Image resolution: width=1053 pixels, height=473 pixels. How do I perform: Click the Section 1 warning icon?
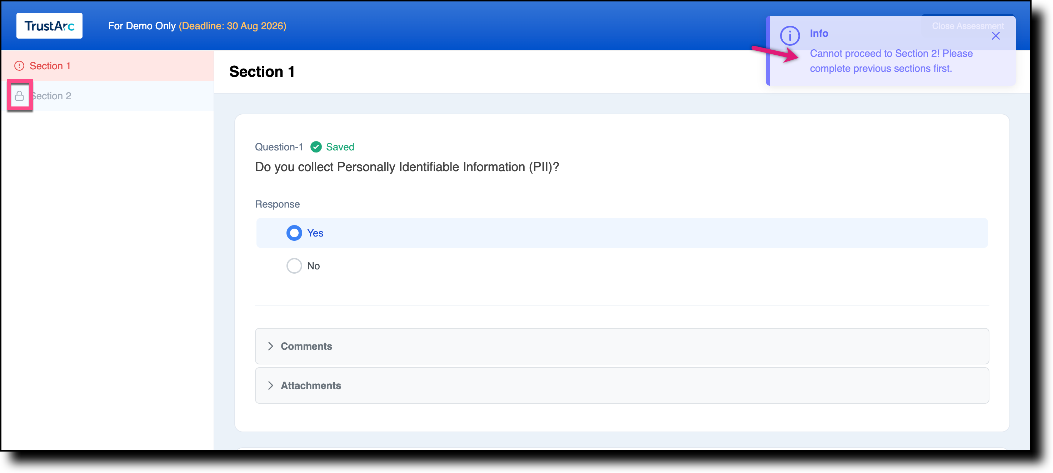(19, 66)
